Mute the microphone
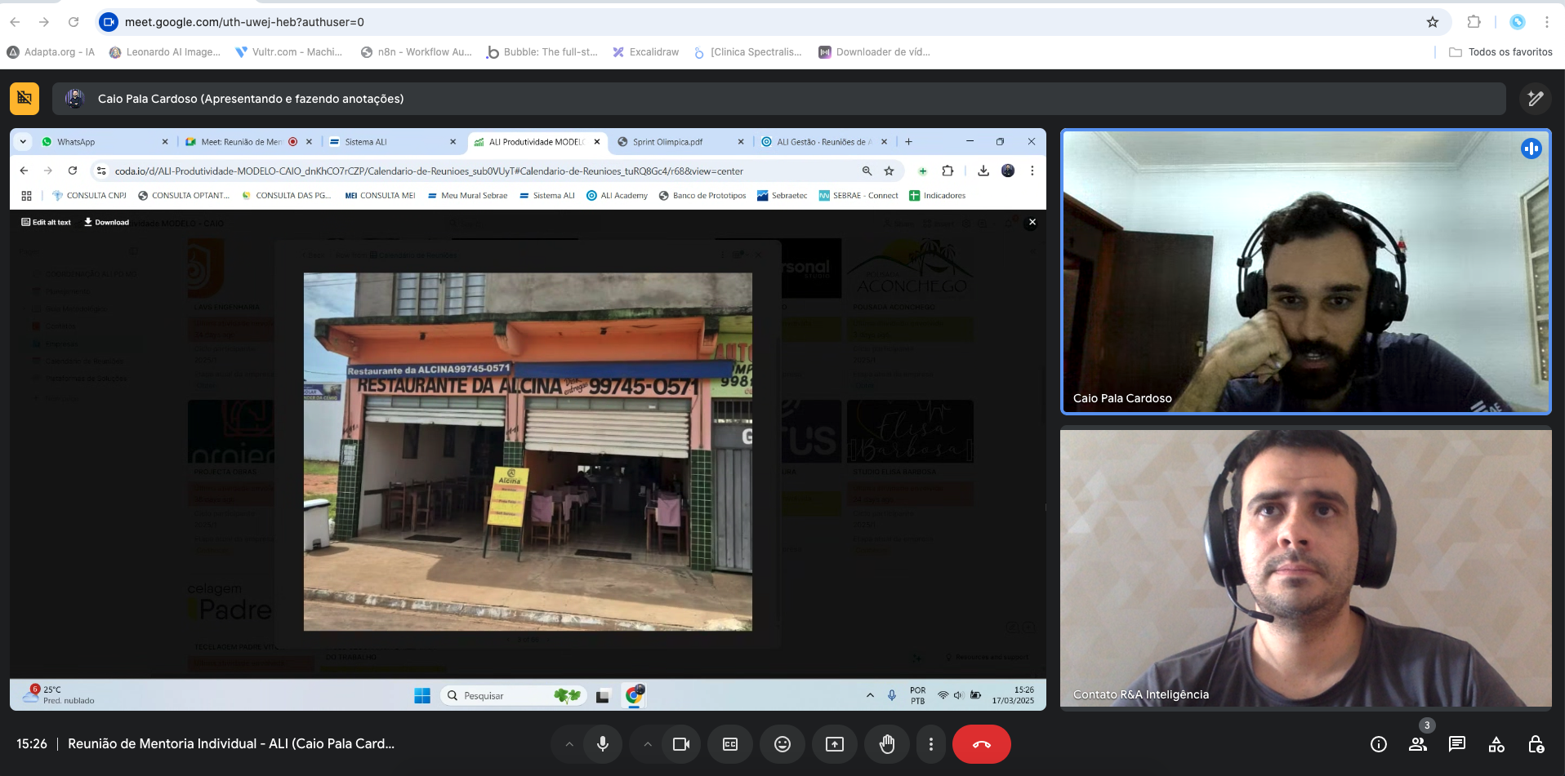Screen dimensions: 1565x776 coord(602,744)
